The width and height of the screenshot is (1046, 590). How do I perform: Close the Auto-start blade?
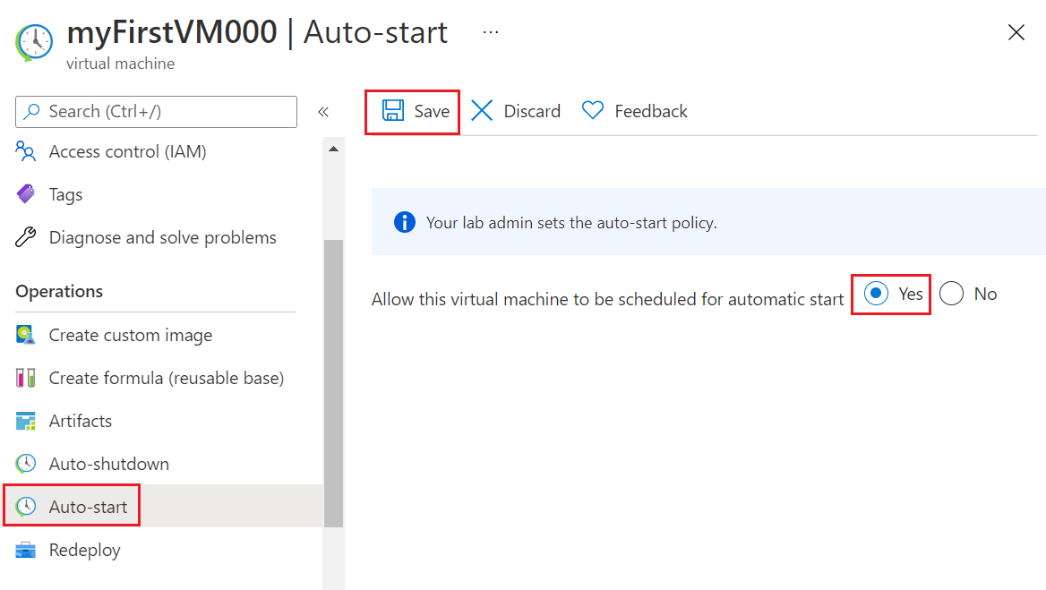[x=1016, y=32]
